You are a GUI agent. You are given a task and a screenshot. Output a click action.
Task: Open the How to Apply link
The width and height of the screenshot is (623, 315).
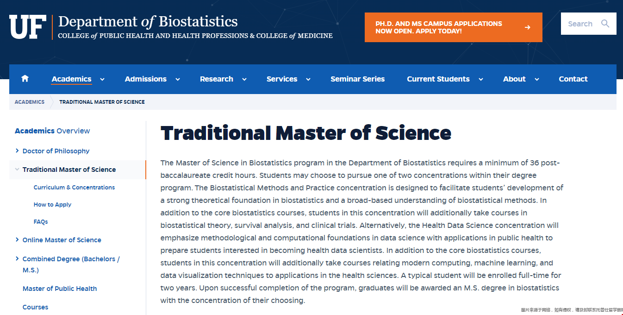[x=52, y=205]
